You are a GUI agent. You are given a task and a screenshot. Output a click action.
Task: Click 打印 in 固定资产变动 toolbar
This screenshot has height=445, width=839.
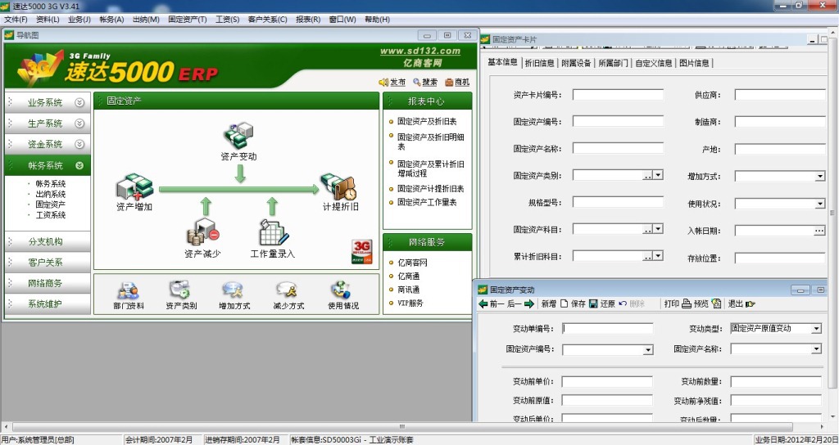point(678,303)
